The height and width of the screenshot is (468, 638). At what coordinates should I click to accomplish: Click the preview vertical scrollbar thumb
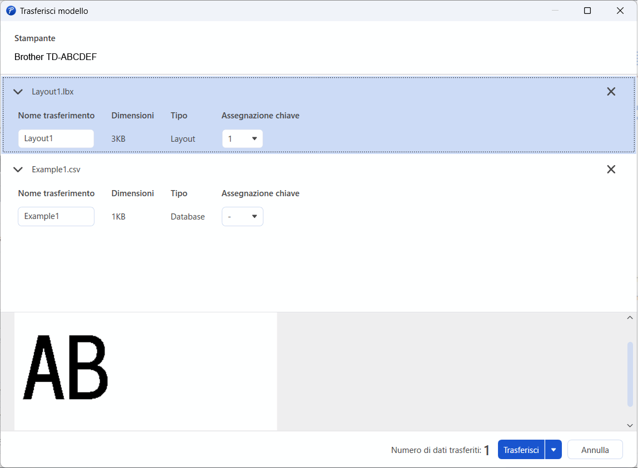pyautogui.click(x=630, y=375)
